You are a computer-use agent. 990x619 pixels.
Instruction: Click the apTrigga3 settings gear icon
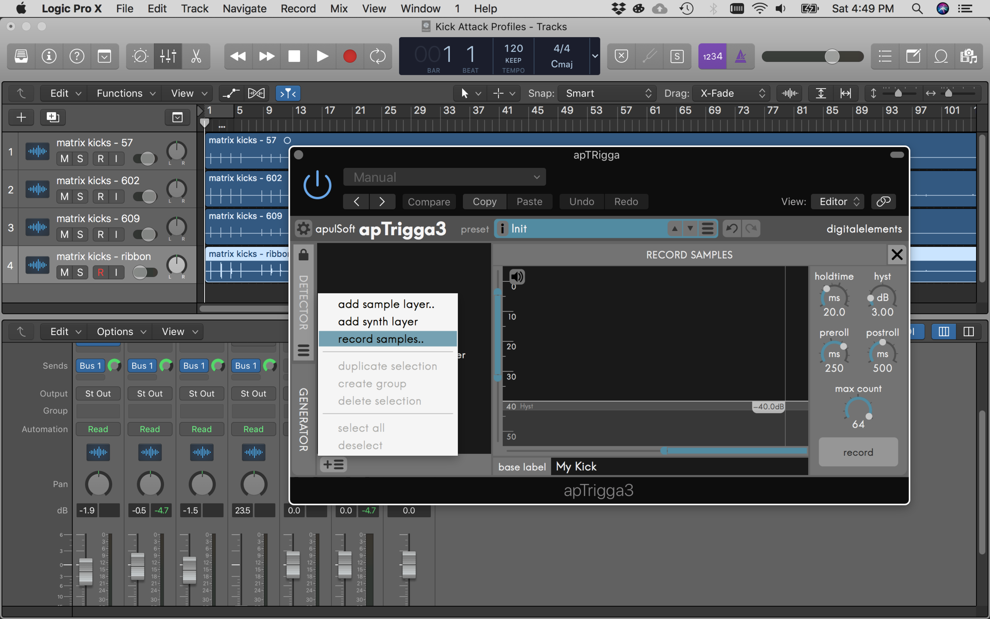coord(303,229)
